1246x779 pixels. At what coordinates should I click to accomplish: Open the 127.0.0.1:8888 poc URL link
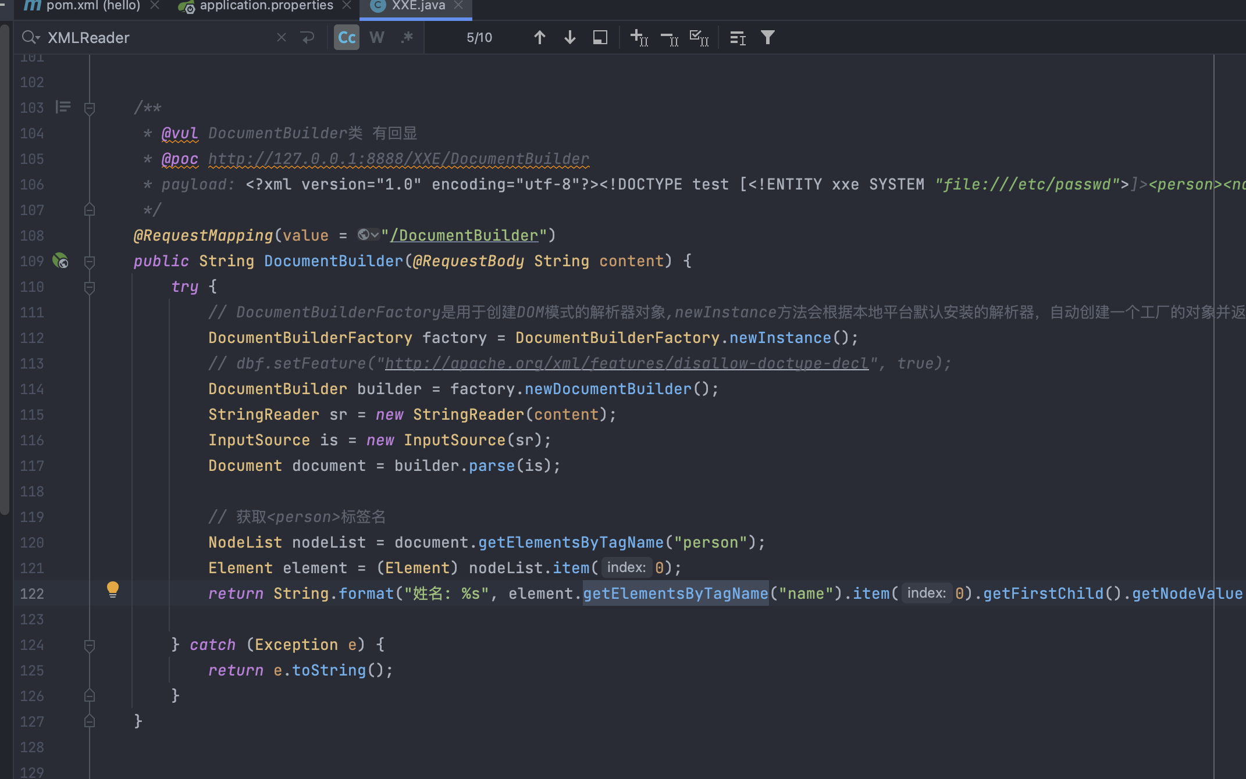(x=398, y=159)
